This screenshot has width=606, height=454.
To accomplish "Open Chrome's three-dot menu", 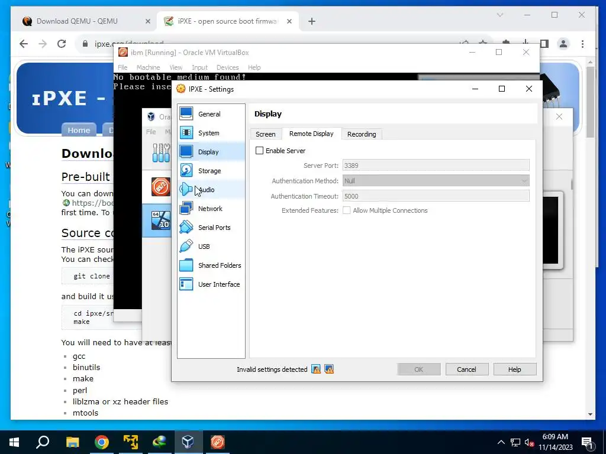I will (582, 44).
